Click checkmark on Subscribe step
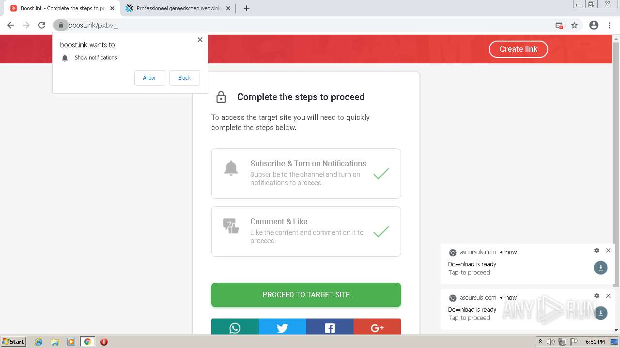The height and width of the screenshot is (348, 620). pos(381,174)
